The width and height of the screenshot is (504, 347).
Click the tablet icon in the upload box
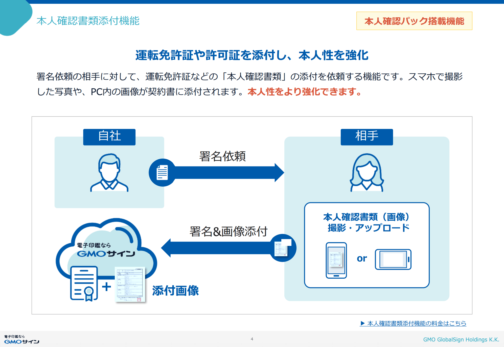tap(393, 259)
